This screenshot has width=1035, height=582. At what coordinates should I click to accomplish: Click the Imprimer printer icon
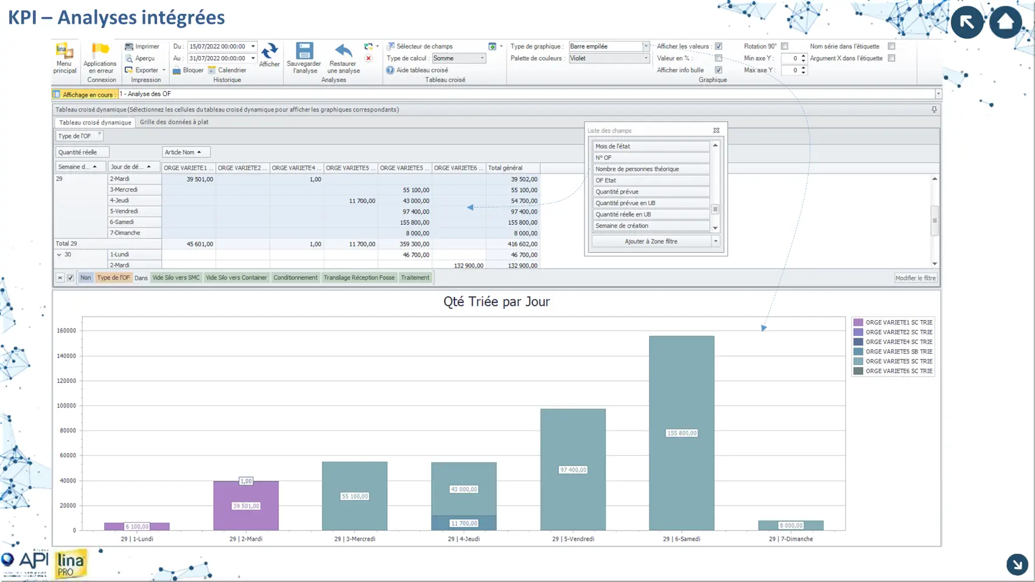pos(129,46)
